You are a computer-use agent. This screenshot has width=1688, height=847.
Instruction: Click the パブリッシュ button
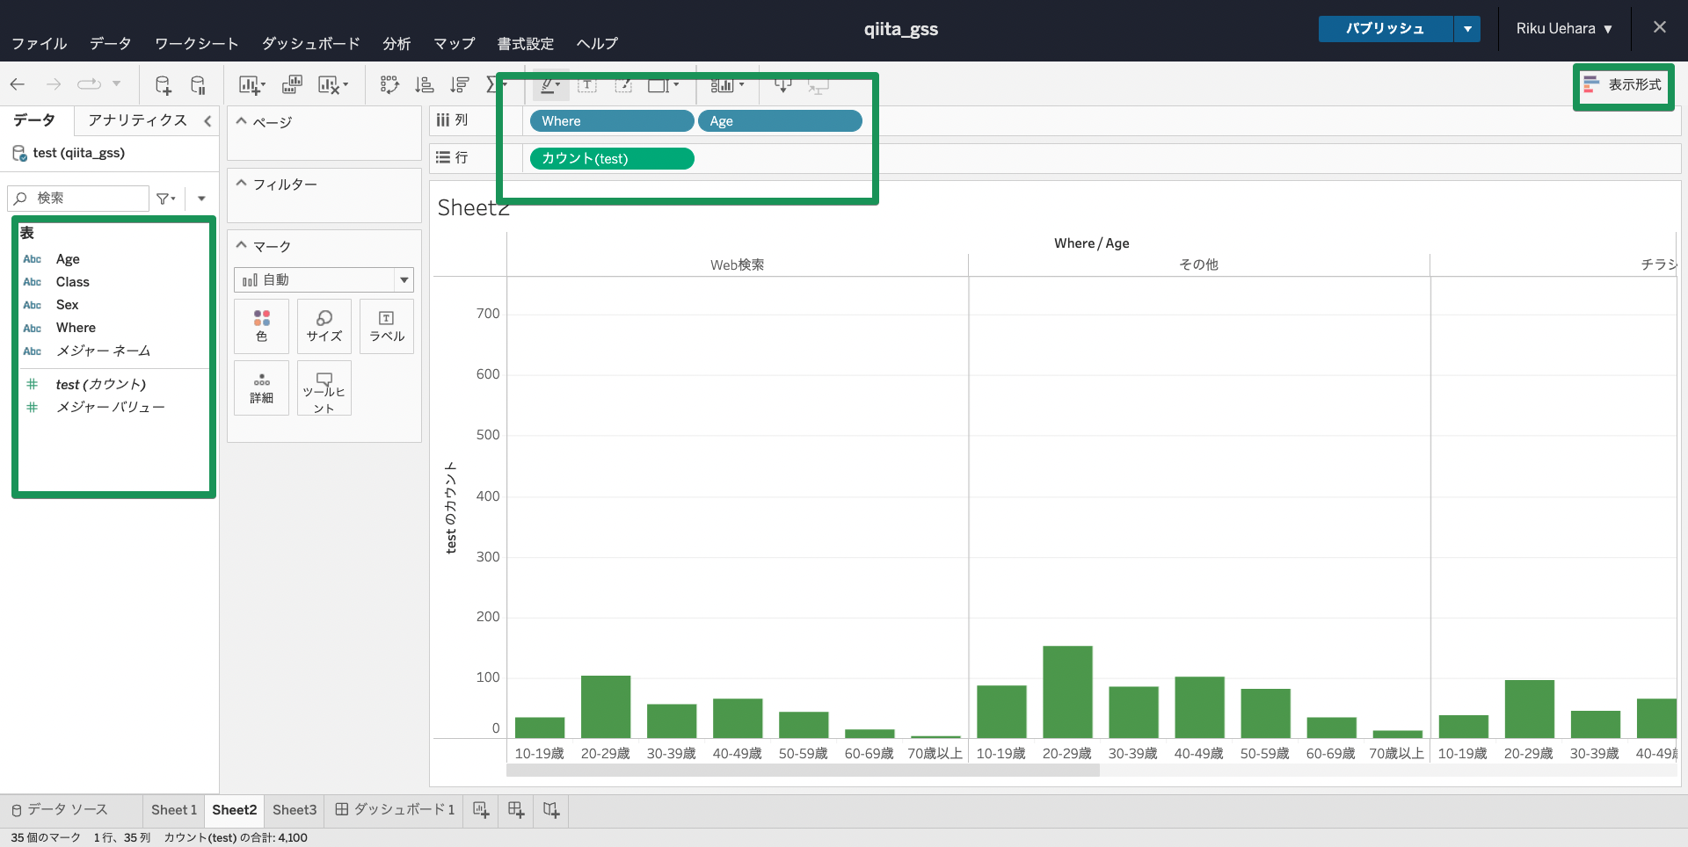[x=1386, y=29]
